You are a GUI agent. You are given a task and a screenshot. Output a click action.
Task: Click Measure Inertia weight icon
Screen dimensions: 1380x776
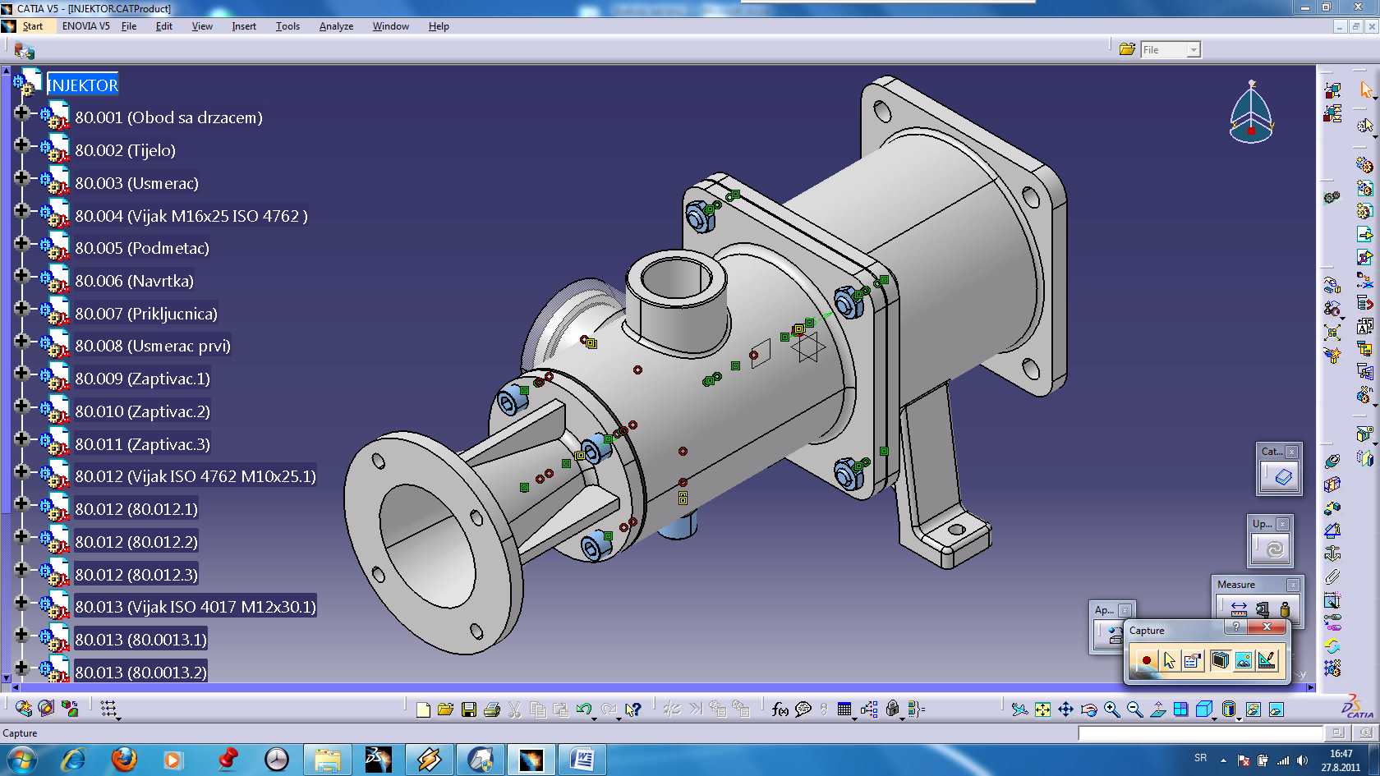click(1285, 609)
